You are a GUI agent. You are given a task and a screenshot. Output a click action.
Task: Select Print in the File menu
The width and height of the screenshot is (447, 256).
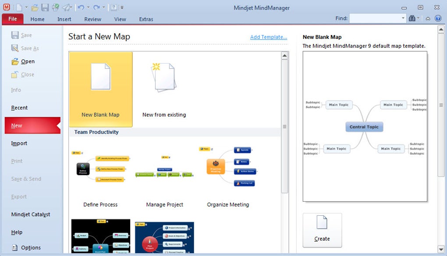17,161
